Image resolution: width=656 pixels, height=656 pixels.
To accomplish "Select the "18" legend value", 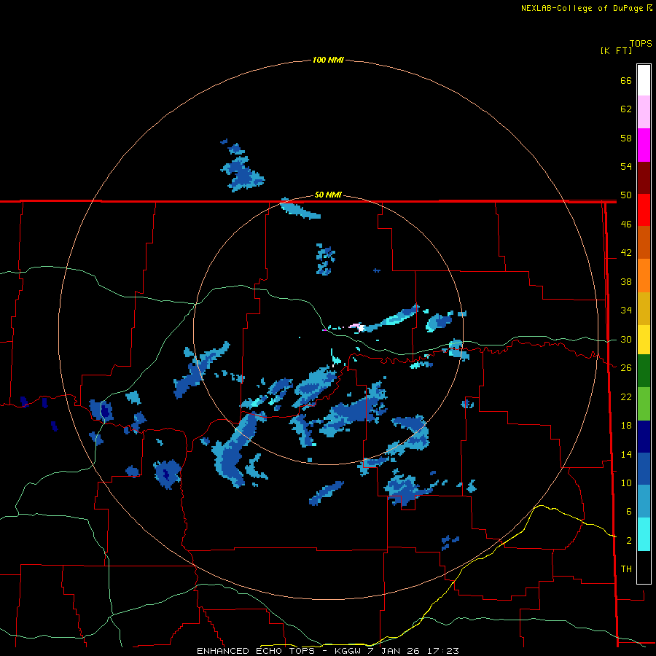I will [x=626, y=426].
